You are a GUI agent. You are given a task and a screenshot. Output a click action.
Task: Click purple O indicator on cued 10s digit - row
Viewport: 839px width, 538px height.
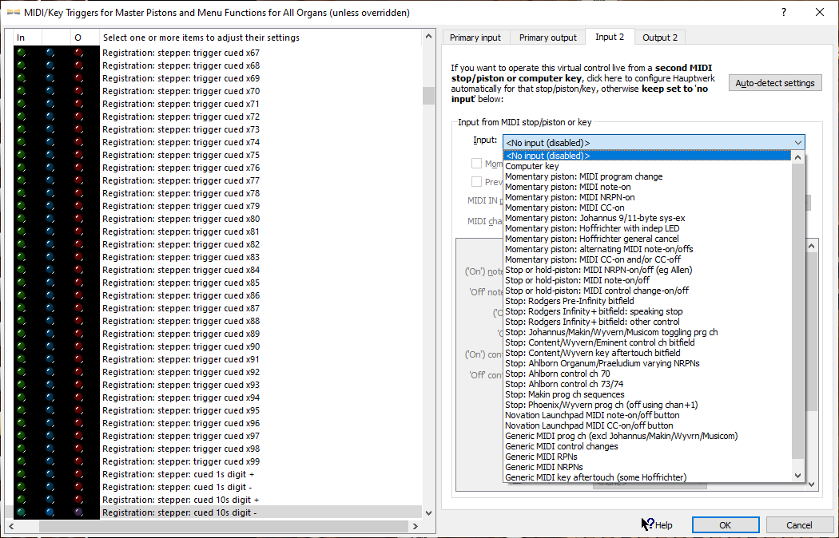[78, 512]
